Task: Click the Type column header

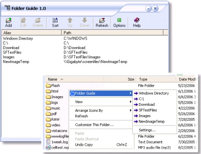Action: (156, 79)
